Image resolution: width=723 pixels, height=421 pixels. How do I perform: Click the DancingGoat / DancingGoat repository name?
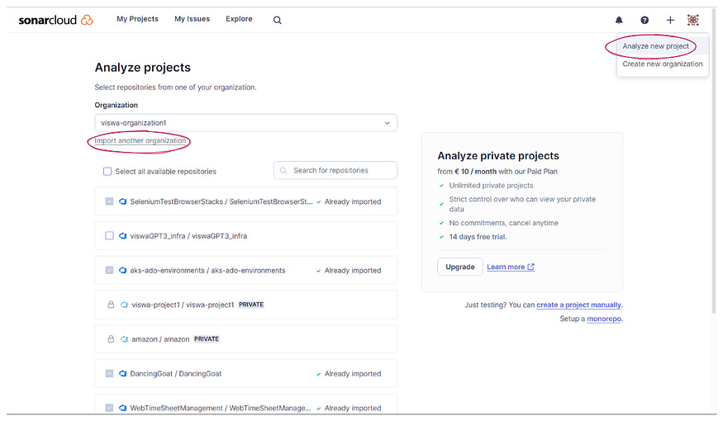[x=176, y=374]
